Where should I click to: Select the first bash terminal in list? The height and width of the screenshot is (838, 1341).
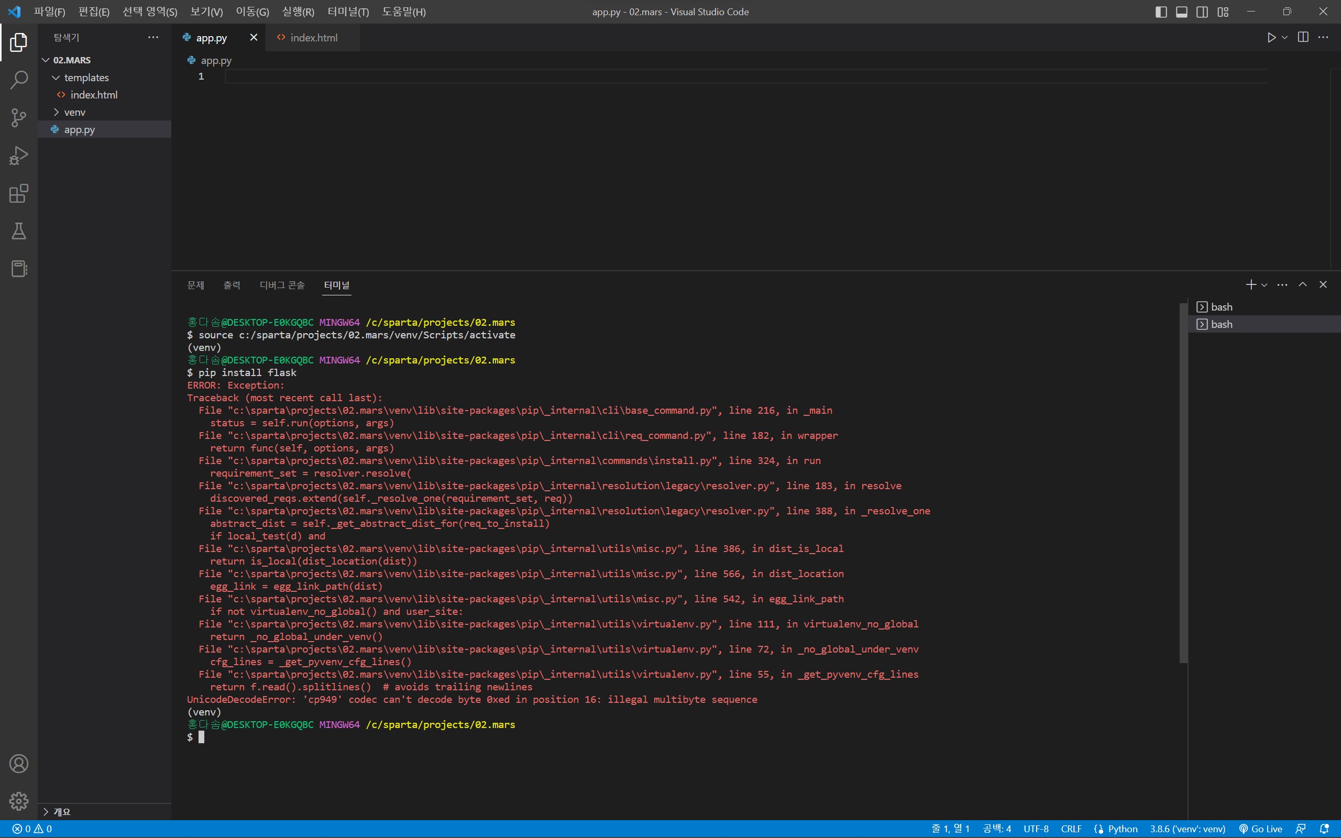(x=1265, y=307)
